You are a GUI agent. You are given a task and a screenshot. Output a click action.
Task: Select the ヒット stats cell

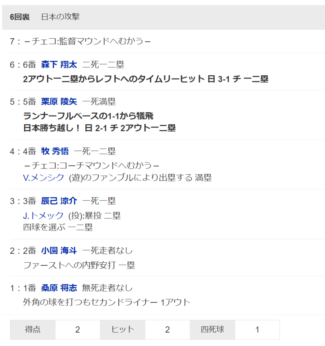(x=123, y=330)
